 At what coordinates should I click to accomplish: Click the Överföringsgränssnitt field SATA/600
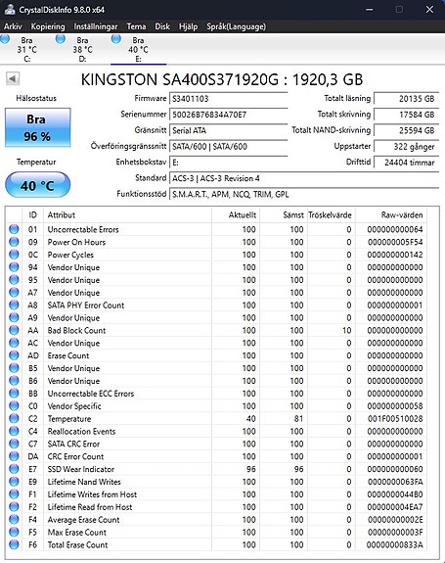point(229,146)
